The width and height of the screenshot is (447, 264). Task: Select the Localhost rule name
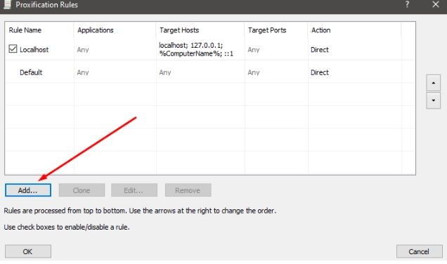click(x=34, y=50)
